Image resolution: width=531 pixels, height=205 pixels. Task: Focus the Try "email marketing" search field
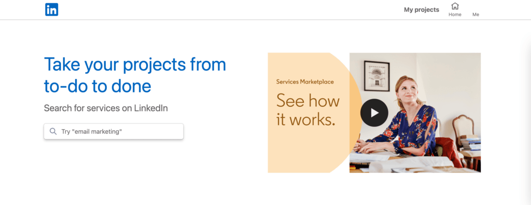[x=114, y=131]
